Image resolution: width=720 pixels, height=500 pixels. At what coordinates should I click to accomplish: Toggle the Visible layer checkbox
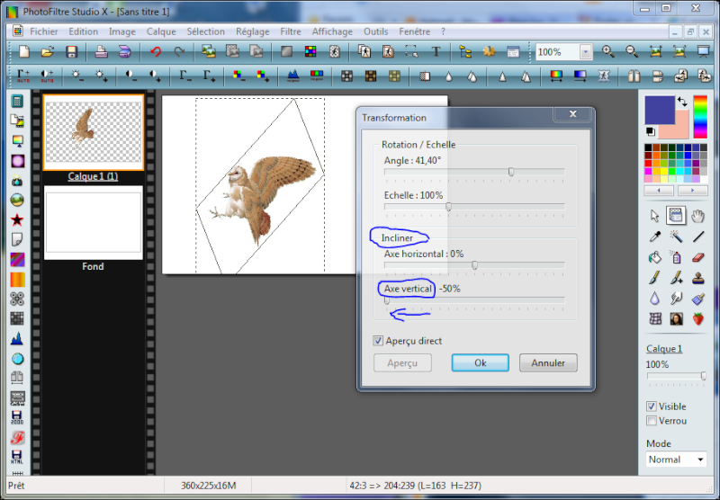pyautogui.click(x=651, y=406)
